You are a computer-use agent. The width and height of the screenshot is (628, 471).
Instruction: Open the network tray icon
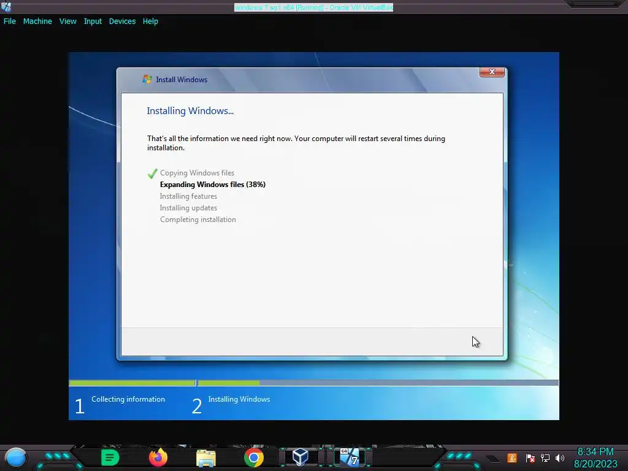(x=545, y=458)
